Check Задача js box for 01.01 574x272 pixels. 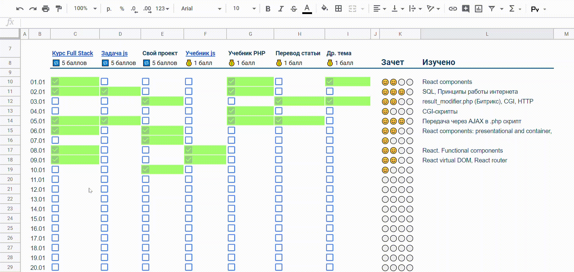(104, 82)
